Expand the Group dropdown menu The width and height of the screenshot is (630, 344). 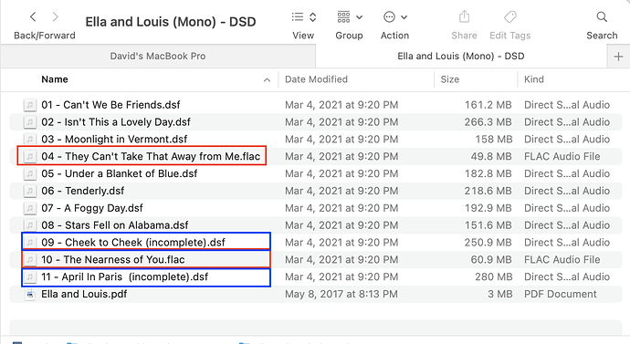point(350,16)
